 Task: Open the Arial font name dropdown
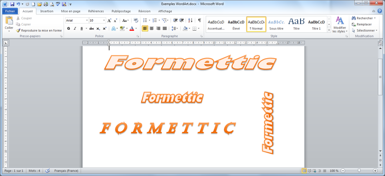pyautogui.click(x=87, y=20)
